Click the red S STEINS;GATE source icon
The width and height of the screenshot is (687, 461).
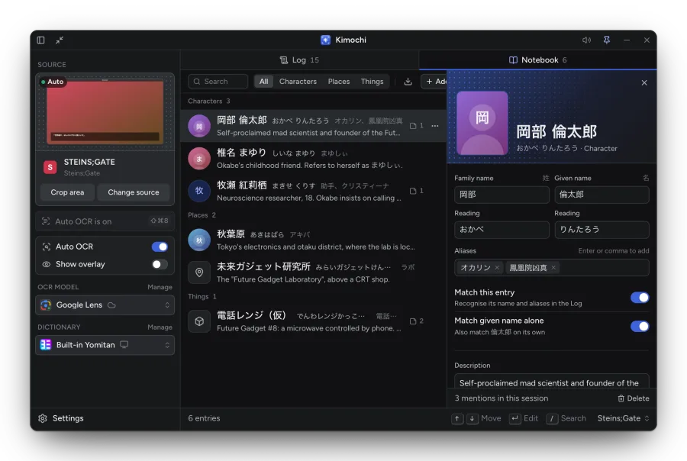(x=50, y=167)
